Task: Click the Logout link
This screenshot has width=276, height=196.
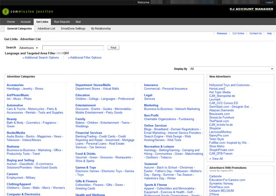Action: (x=269, y=2)
